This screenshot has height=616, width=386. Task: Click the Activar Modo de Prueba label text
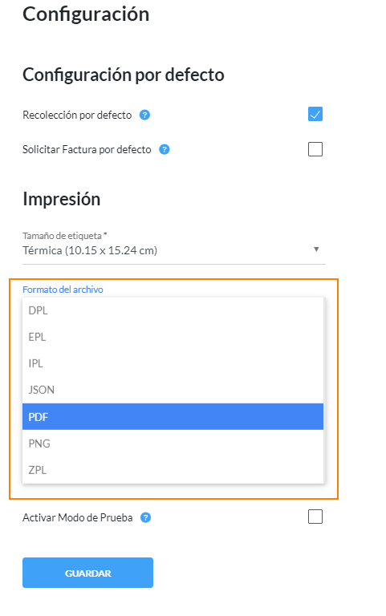(77, 518)
